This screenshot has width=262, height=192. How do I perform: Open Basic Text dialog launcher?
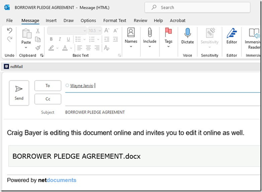[x=119, y=55]
